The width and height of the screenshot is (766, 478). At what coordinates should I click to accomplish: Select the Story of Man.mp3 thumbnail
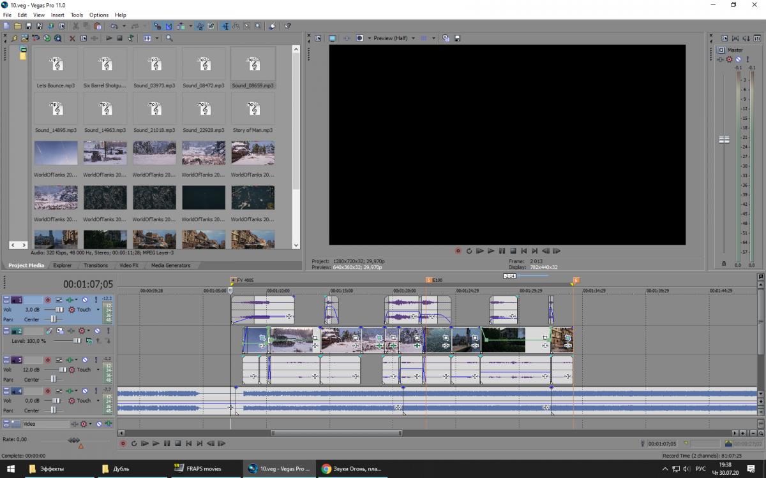pos(253,108)
